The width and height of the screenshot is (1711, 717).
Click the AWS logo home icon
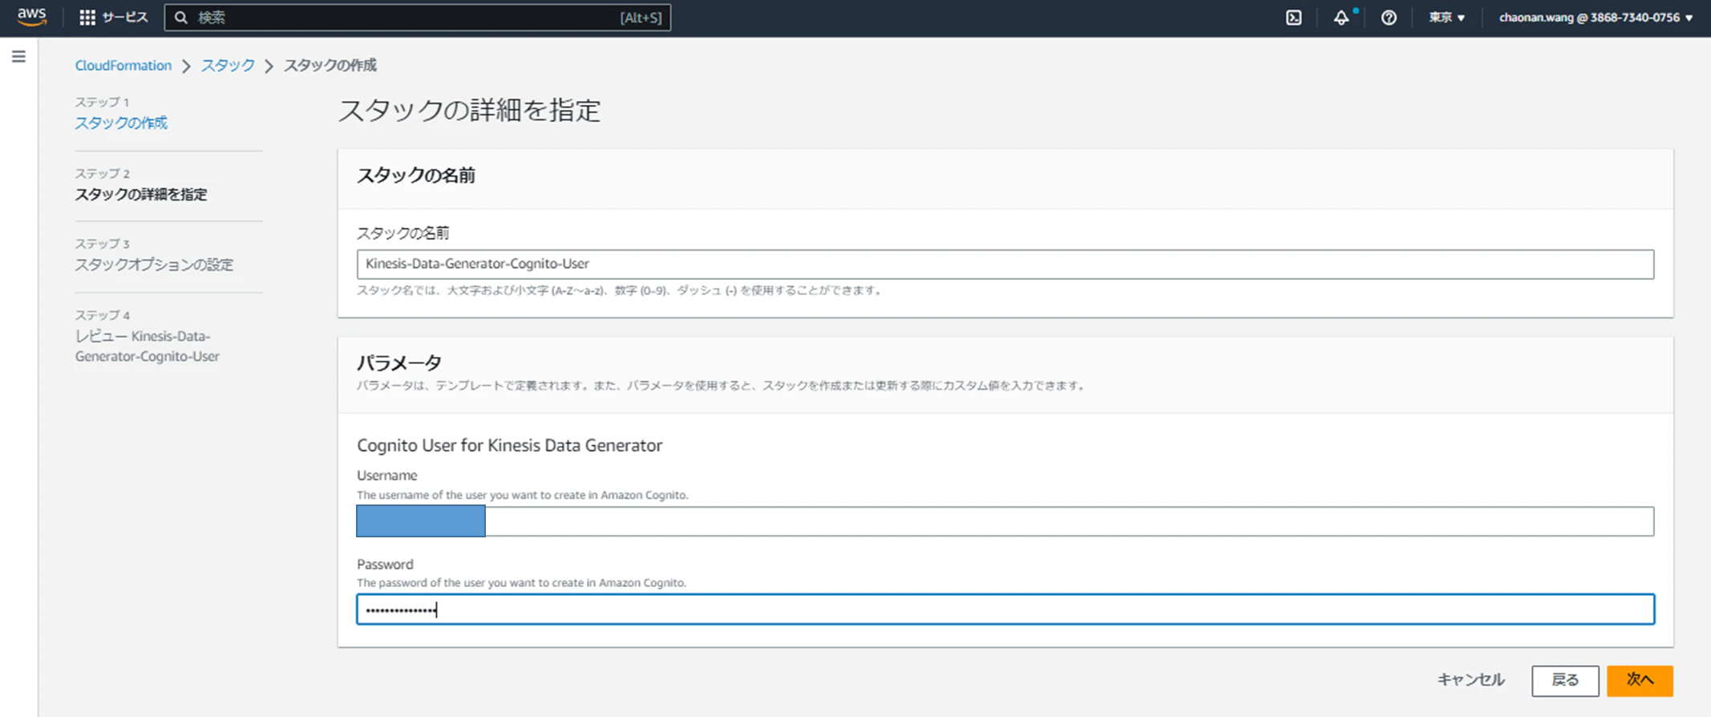click(x=32, y=17)
